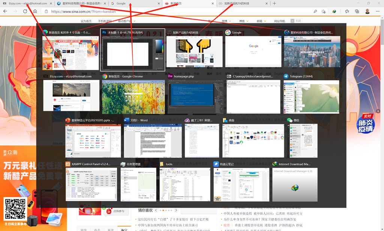
Task: Open the Internet Download Manager extension icon
Action: tap(334, 11)
